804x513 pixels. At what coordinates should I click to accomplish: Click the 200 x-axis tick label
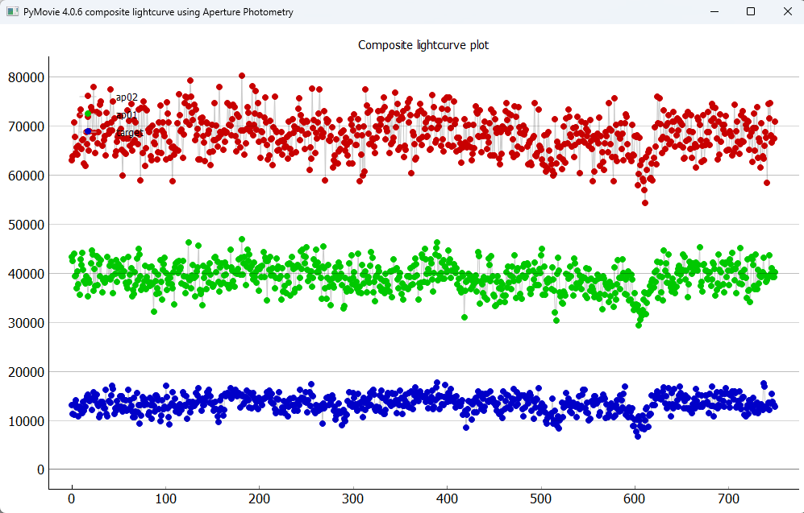pyautogui.click(x=260, y=499)
